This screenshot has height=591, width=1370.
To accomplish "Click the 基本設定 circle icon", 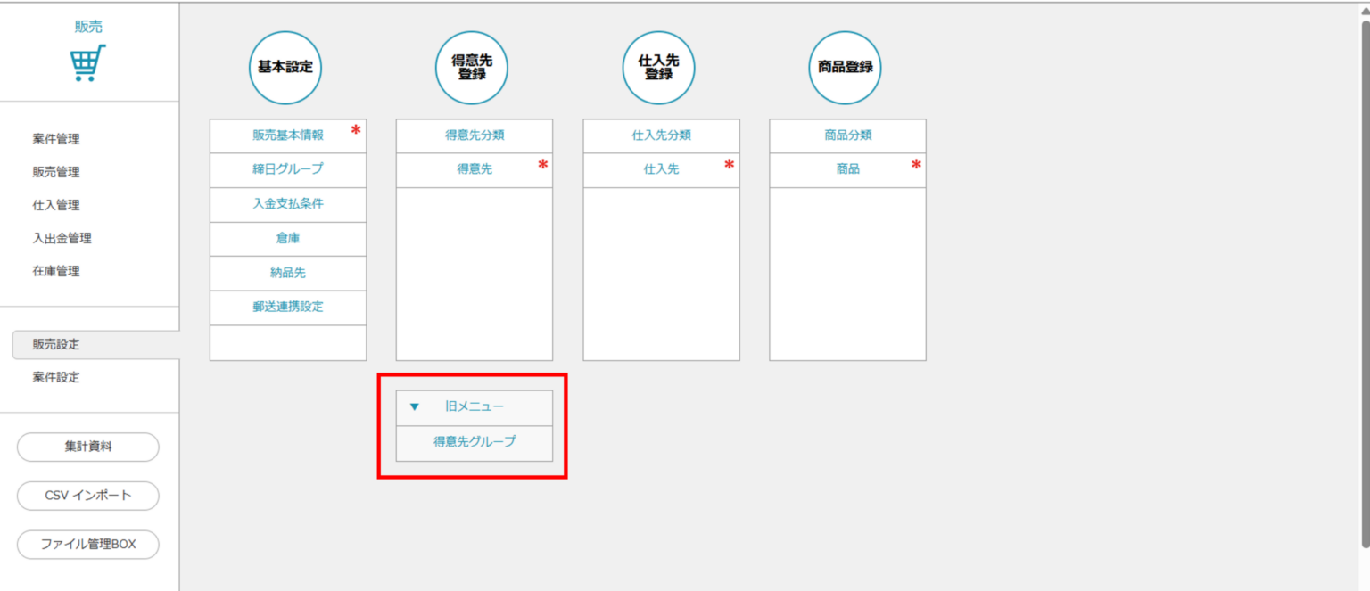I will [285, 68].
